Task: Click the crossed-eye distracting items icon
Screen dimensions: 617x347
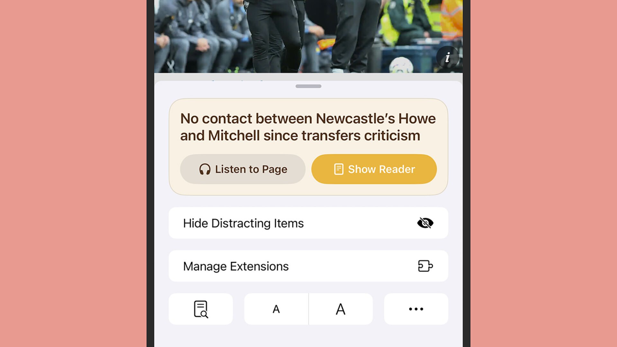Action: point(425,223)
